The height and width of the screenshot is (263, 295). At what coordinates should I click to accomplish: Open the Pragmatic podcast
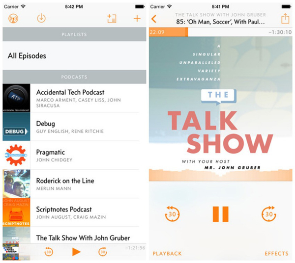74,155
